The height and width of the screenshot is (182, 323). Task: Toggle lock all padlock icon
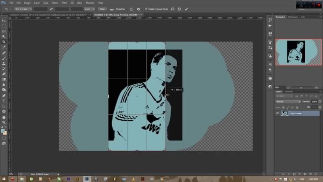coord(297,107)
